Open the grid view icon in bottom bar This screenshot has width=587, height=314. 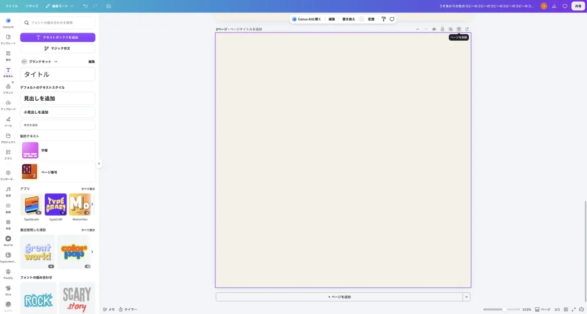point(566,309)
